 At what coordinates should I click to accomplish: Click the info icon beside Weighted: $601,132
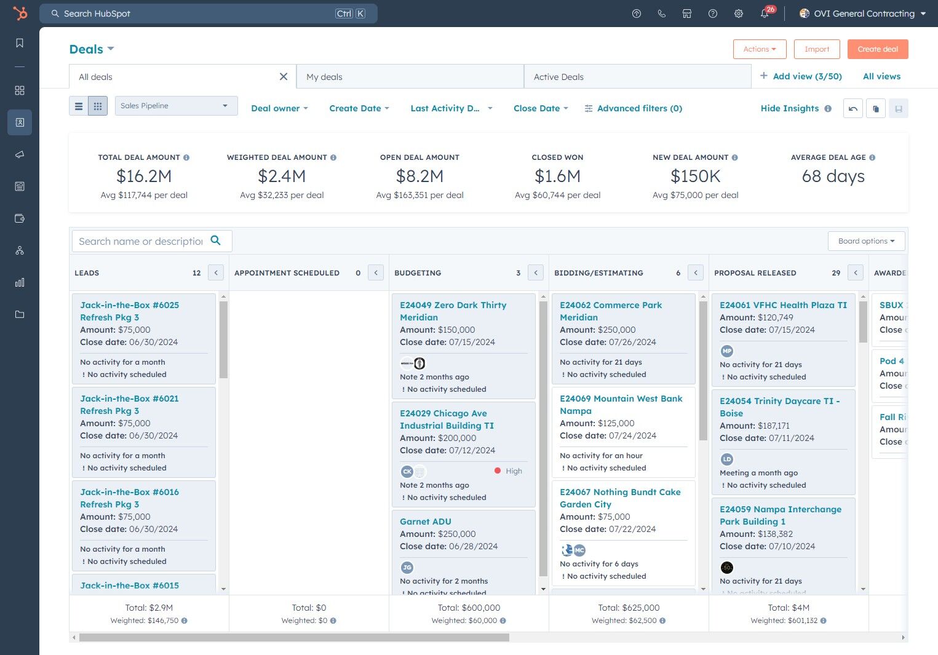[824, 621]
